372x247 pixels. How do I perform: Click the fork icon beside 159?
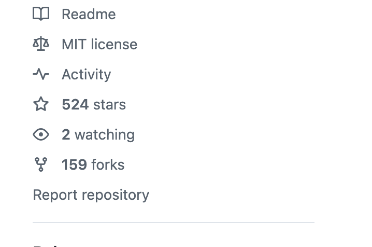(x=41, y=164)
